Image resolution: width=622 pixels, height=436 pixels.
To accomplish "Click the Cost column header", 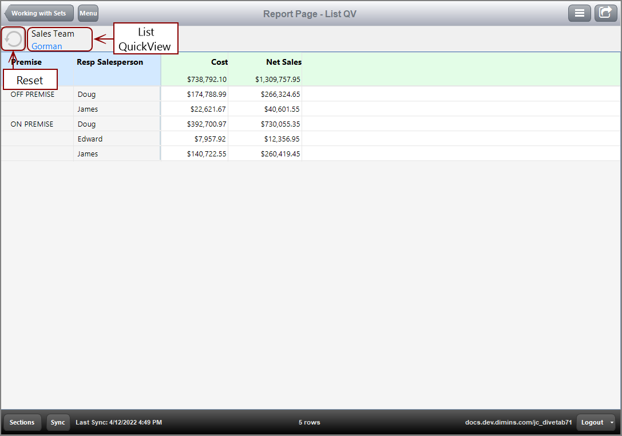I will [x=219, y=62].
